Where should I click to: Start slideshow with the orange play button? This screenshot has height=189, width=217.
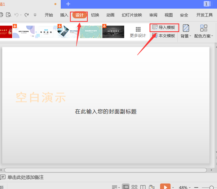(165, 187)
